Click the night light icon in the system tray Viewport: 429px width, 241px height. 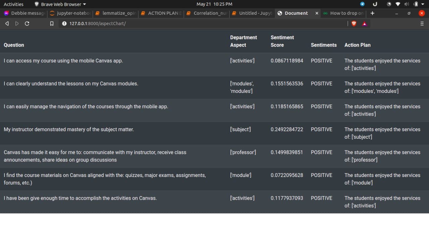click(389, 4)
